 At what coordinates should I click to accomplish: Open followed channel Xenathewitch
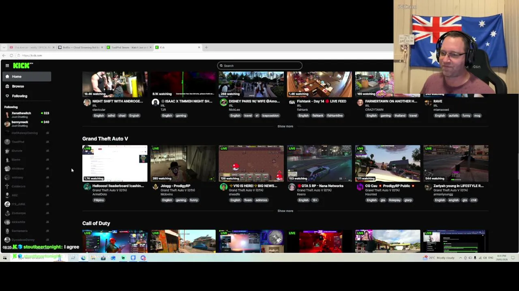click(27, 114)
